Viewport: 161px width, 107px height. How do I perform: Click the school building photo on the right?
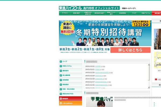[158, 39]
